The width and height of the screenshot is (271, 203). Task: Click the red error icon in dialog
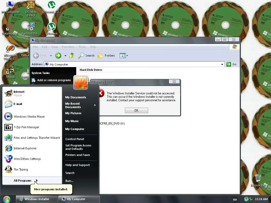(x=102, y=93)
